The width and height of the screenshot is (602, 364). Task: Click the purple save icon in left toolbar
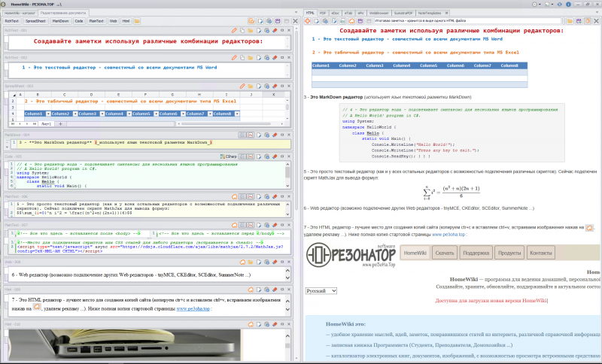point(278,21)
